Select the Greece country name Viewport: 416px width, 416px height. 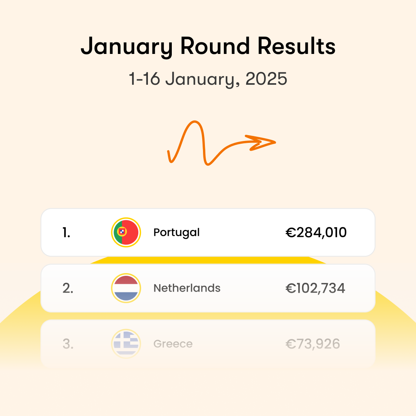coord(173,344)
